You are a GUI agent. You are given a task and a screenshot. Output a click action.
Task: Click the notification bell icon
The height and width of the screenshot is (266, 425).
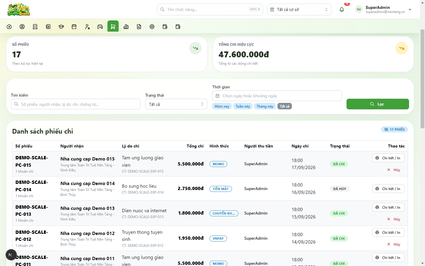point(342,9)
